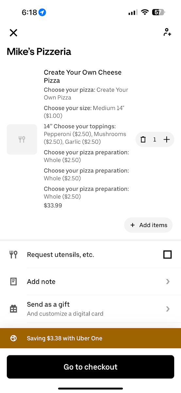Screen dimensions: 181x393
Task: Tap the Uber One badge icon
Action: click(13, 338)
